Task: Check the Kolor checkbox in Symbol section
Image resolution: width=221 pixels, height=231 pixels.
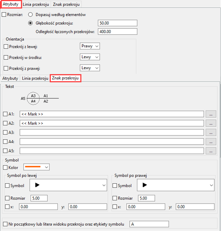Action: (x=6, y=168)
